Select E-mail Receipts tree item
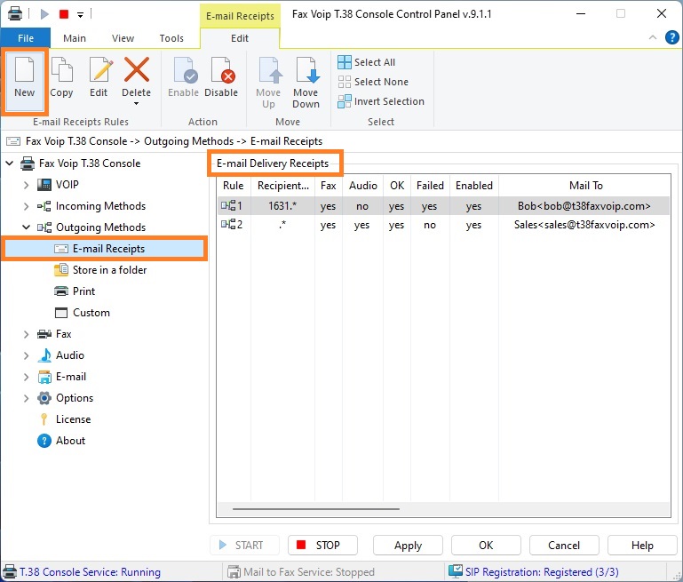The width and height of the screenshot is (683, 582). (104, 249)
